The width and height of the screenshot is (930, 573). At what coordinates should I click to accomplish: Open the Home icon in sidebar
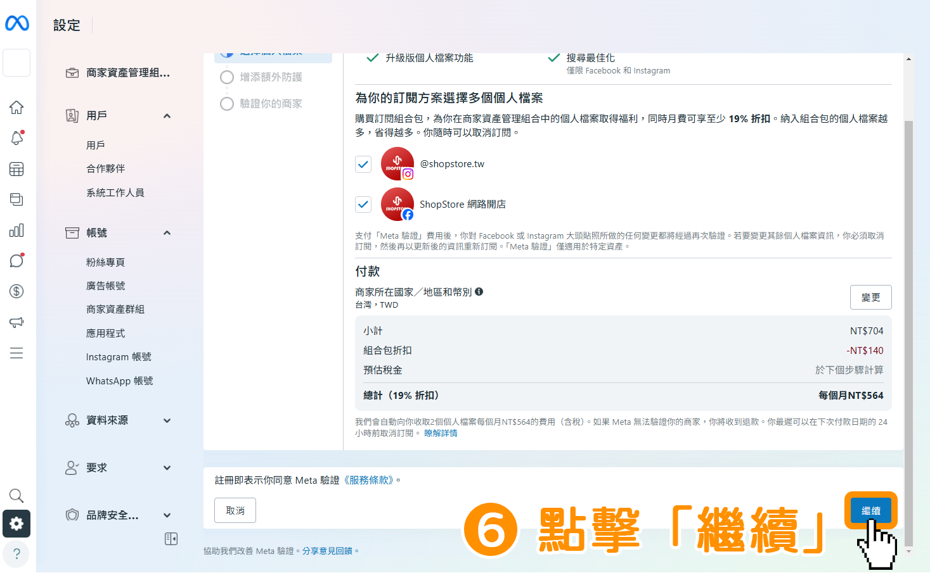pyautogui.click(x=16, y=107)
